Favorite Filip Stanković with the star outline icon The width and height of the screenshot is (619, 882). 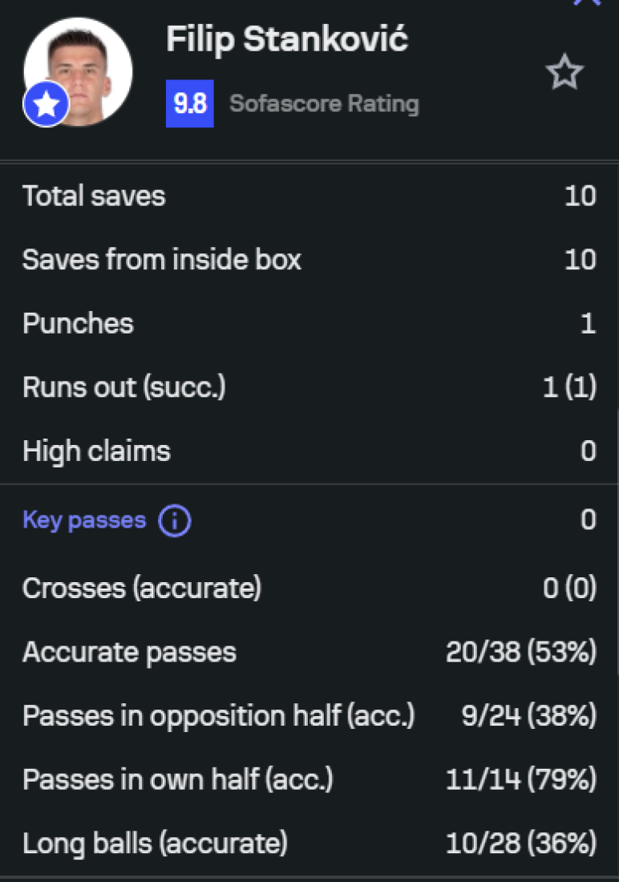(x=564, y=74)
